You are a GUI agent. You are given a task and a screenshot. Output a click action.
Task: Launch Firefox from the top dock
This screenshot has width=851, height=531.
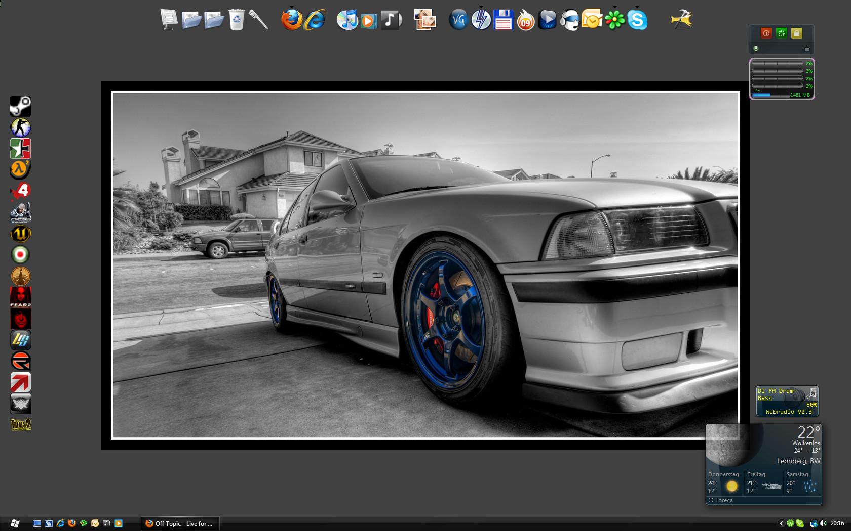pyautogui.click(x=292, y=20)
